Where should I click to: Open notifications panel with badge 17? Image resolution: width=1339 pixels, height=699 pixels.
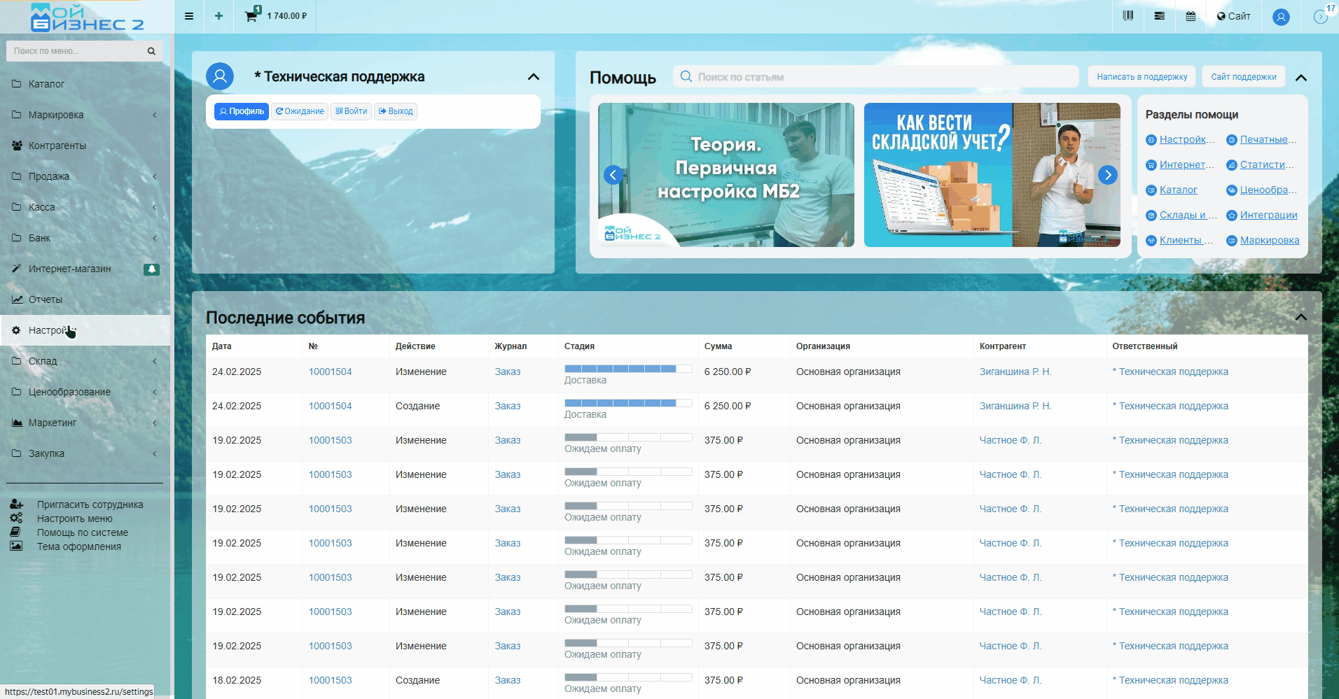(x=1321, y=16)
